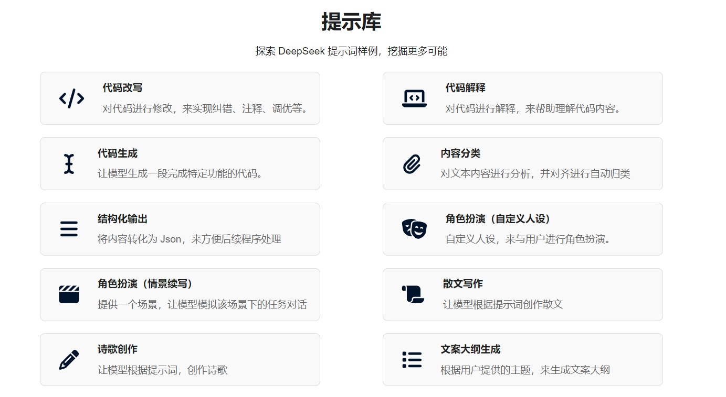Image resolution: width=726 pixels, height=397 pixels.
Task: Click description 让模型根据提示词创作散文
Action: point(502,304)
